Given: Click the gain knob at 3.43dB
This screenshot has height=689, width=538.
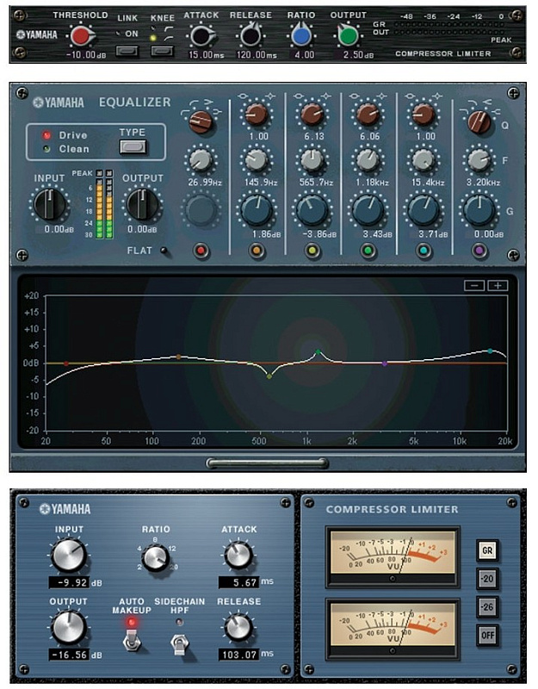Looking at the screenshot, I should click(368, 211).
